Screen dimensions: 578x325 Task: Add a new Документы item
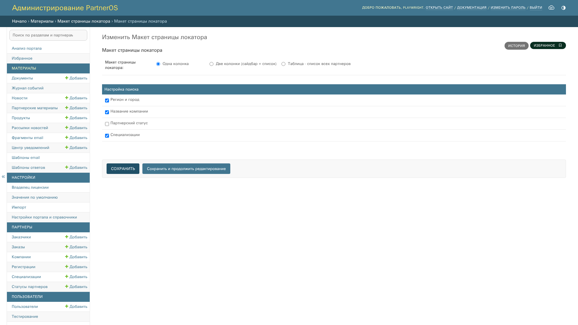(76, 78)
